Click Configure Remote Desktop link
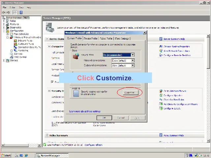This screenshot has width=211, height=158. [x=177, y=55]
